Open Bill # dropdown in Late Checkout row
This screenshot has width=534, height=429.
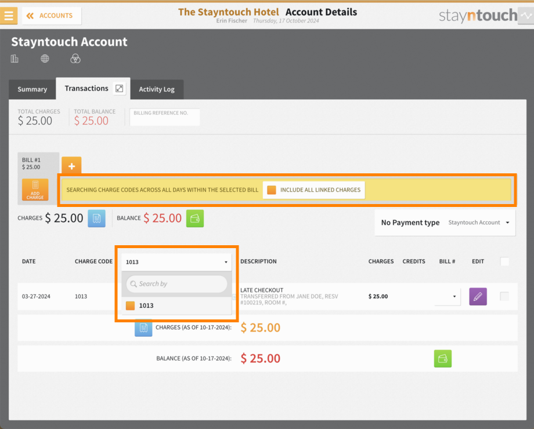coord(448,296)
